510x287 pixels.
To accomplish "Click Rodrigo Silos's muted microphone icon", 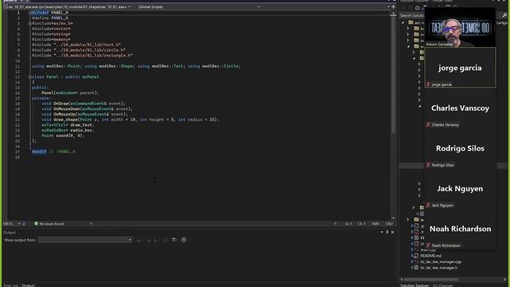I will click(x=428, y=165).
